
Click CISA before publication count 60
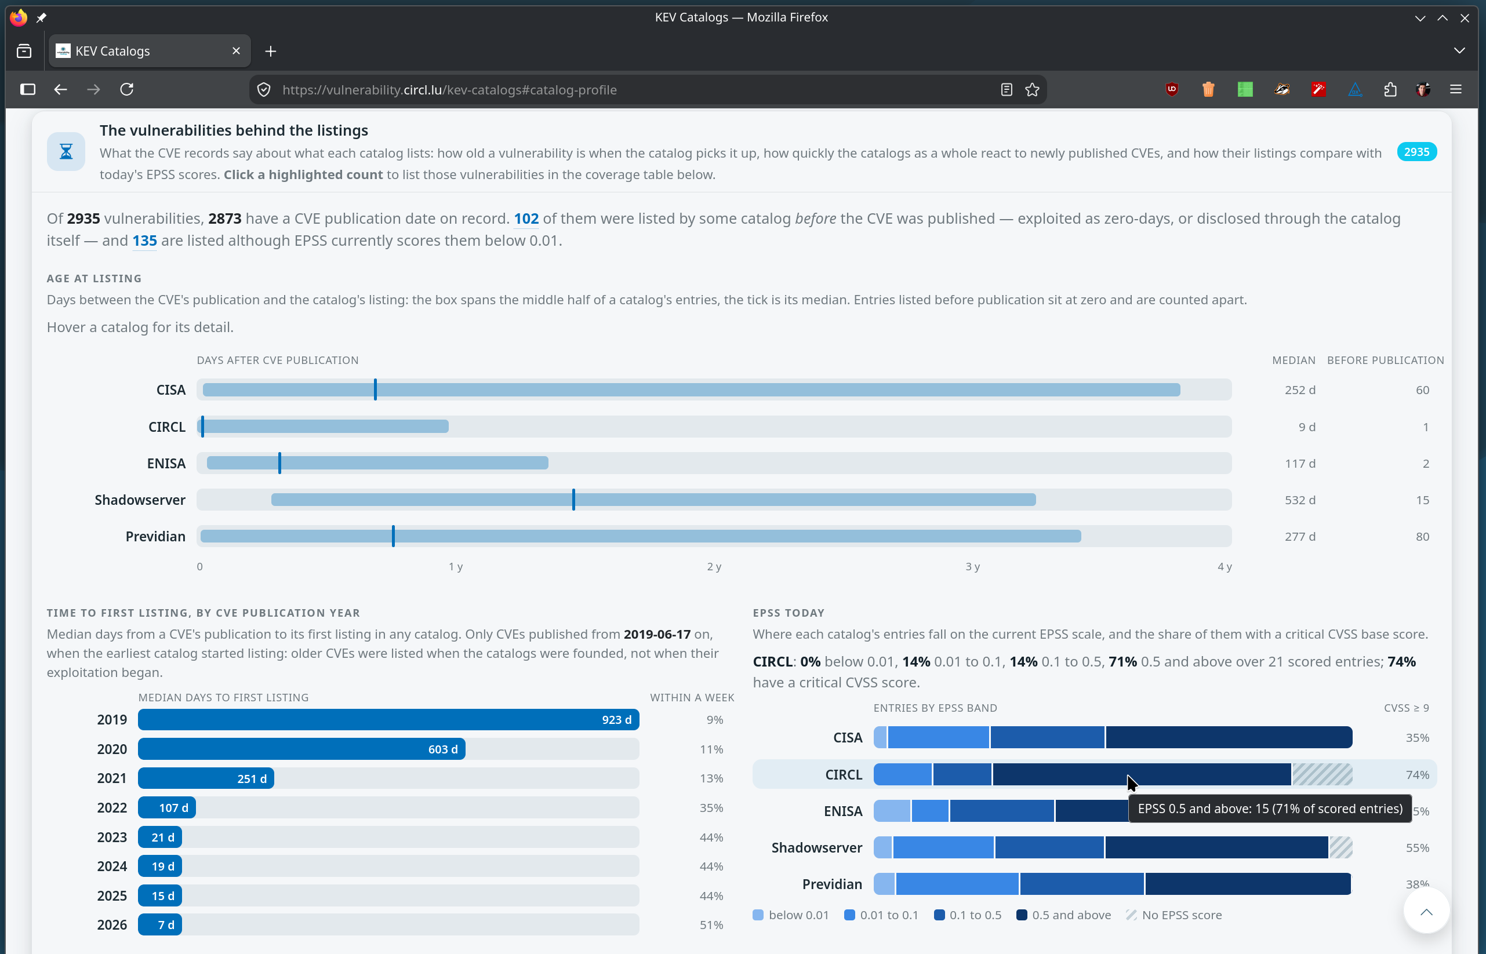[x=1422, y=390]
